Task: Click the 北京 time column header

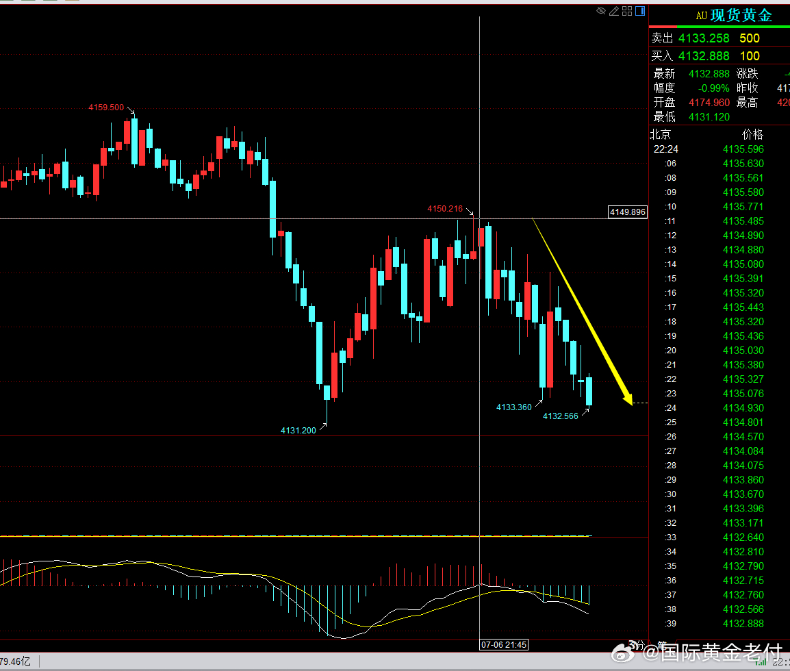Action: 661,134
